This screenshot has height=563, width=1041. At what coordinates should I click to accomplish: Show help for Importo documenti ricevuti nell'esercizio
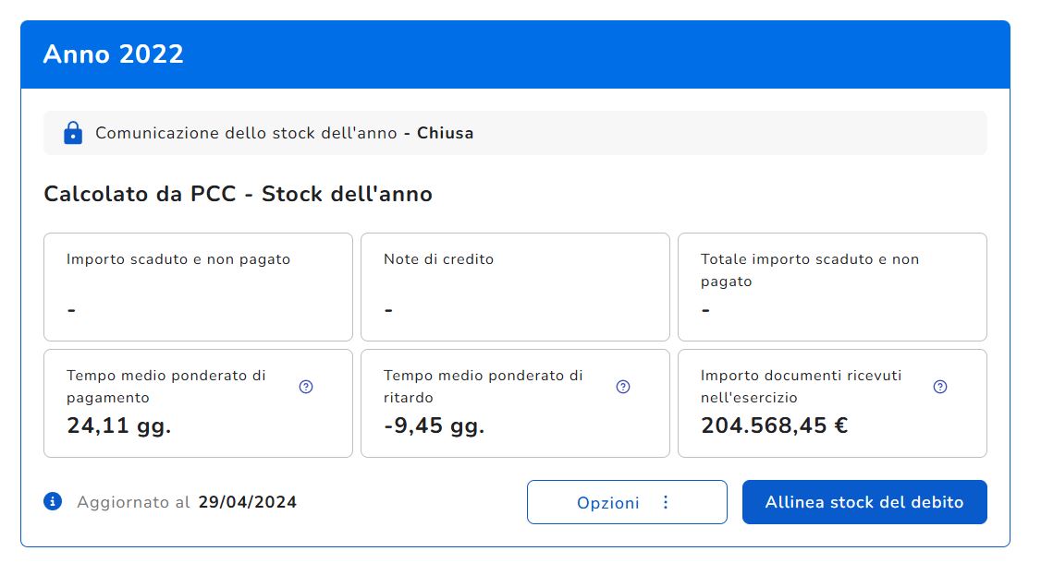click(x=940, y=387)
